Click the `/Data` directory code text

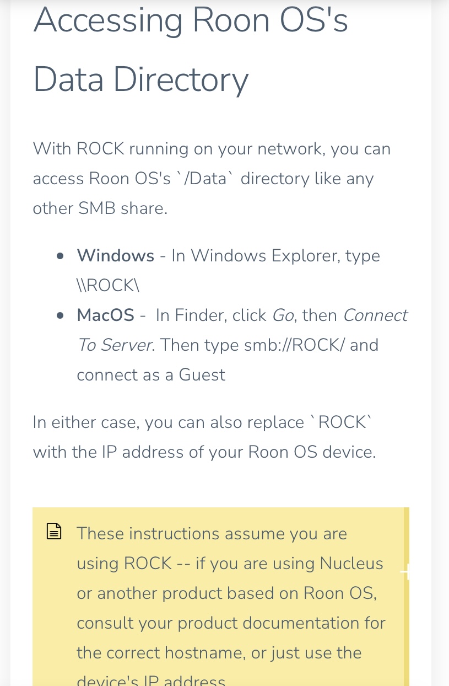click(x=204, y=179)
